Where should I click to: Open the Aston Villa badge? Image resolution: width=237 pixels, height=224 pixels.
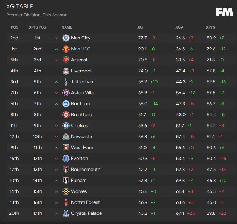click(66, 93)
